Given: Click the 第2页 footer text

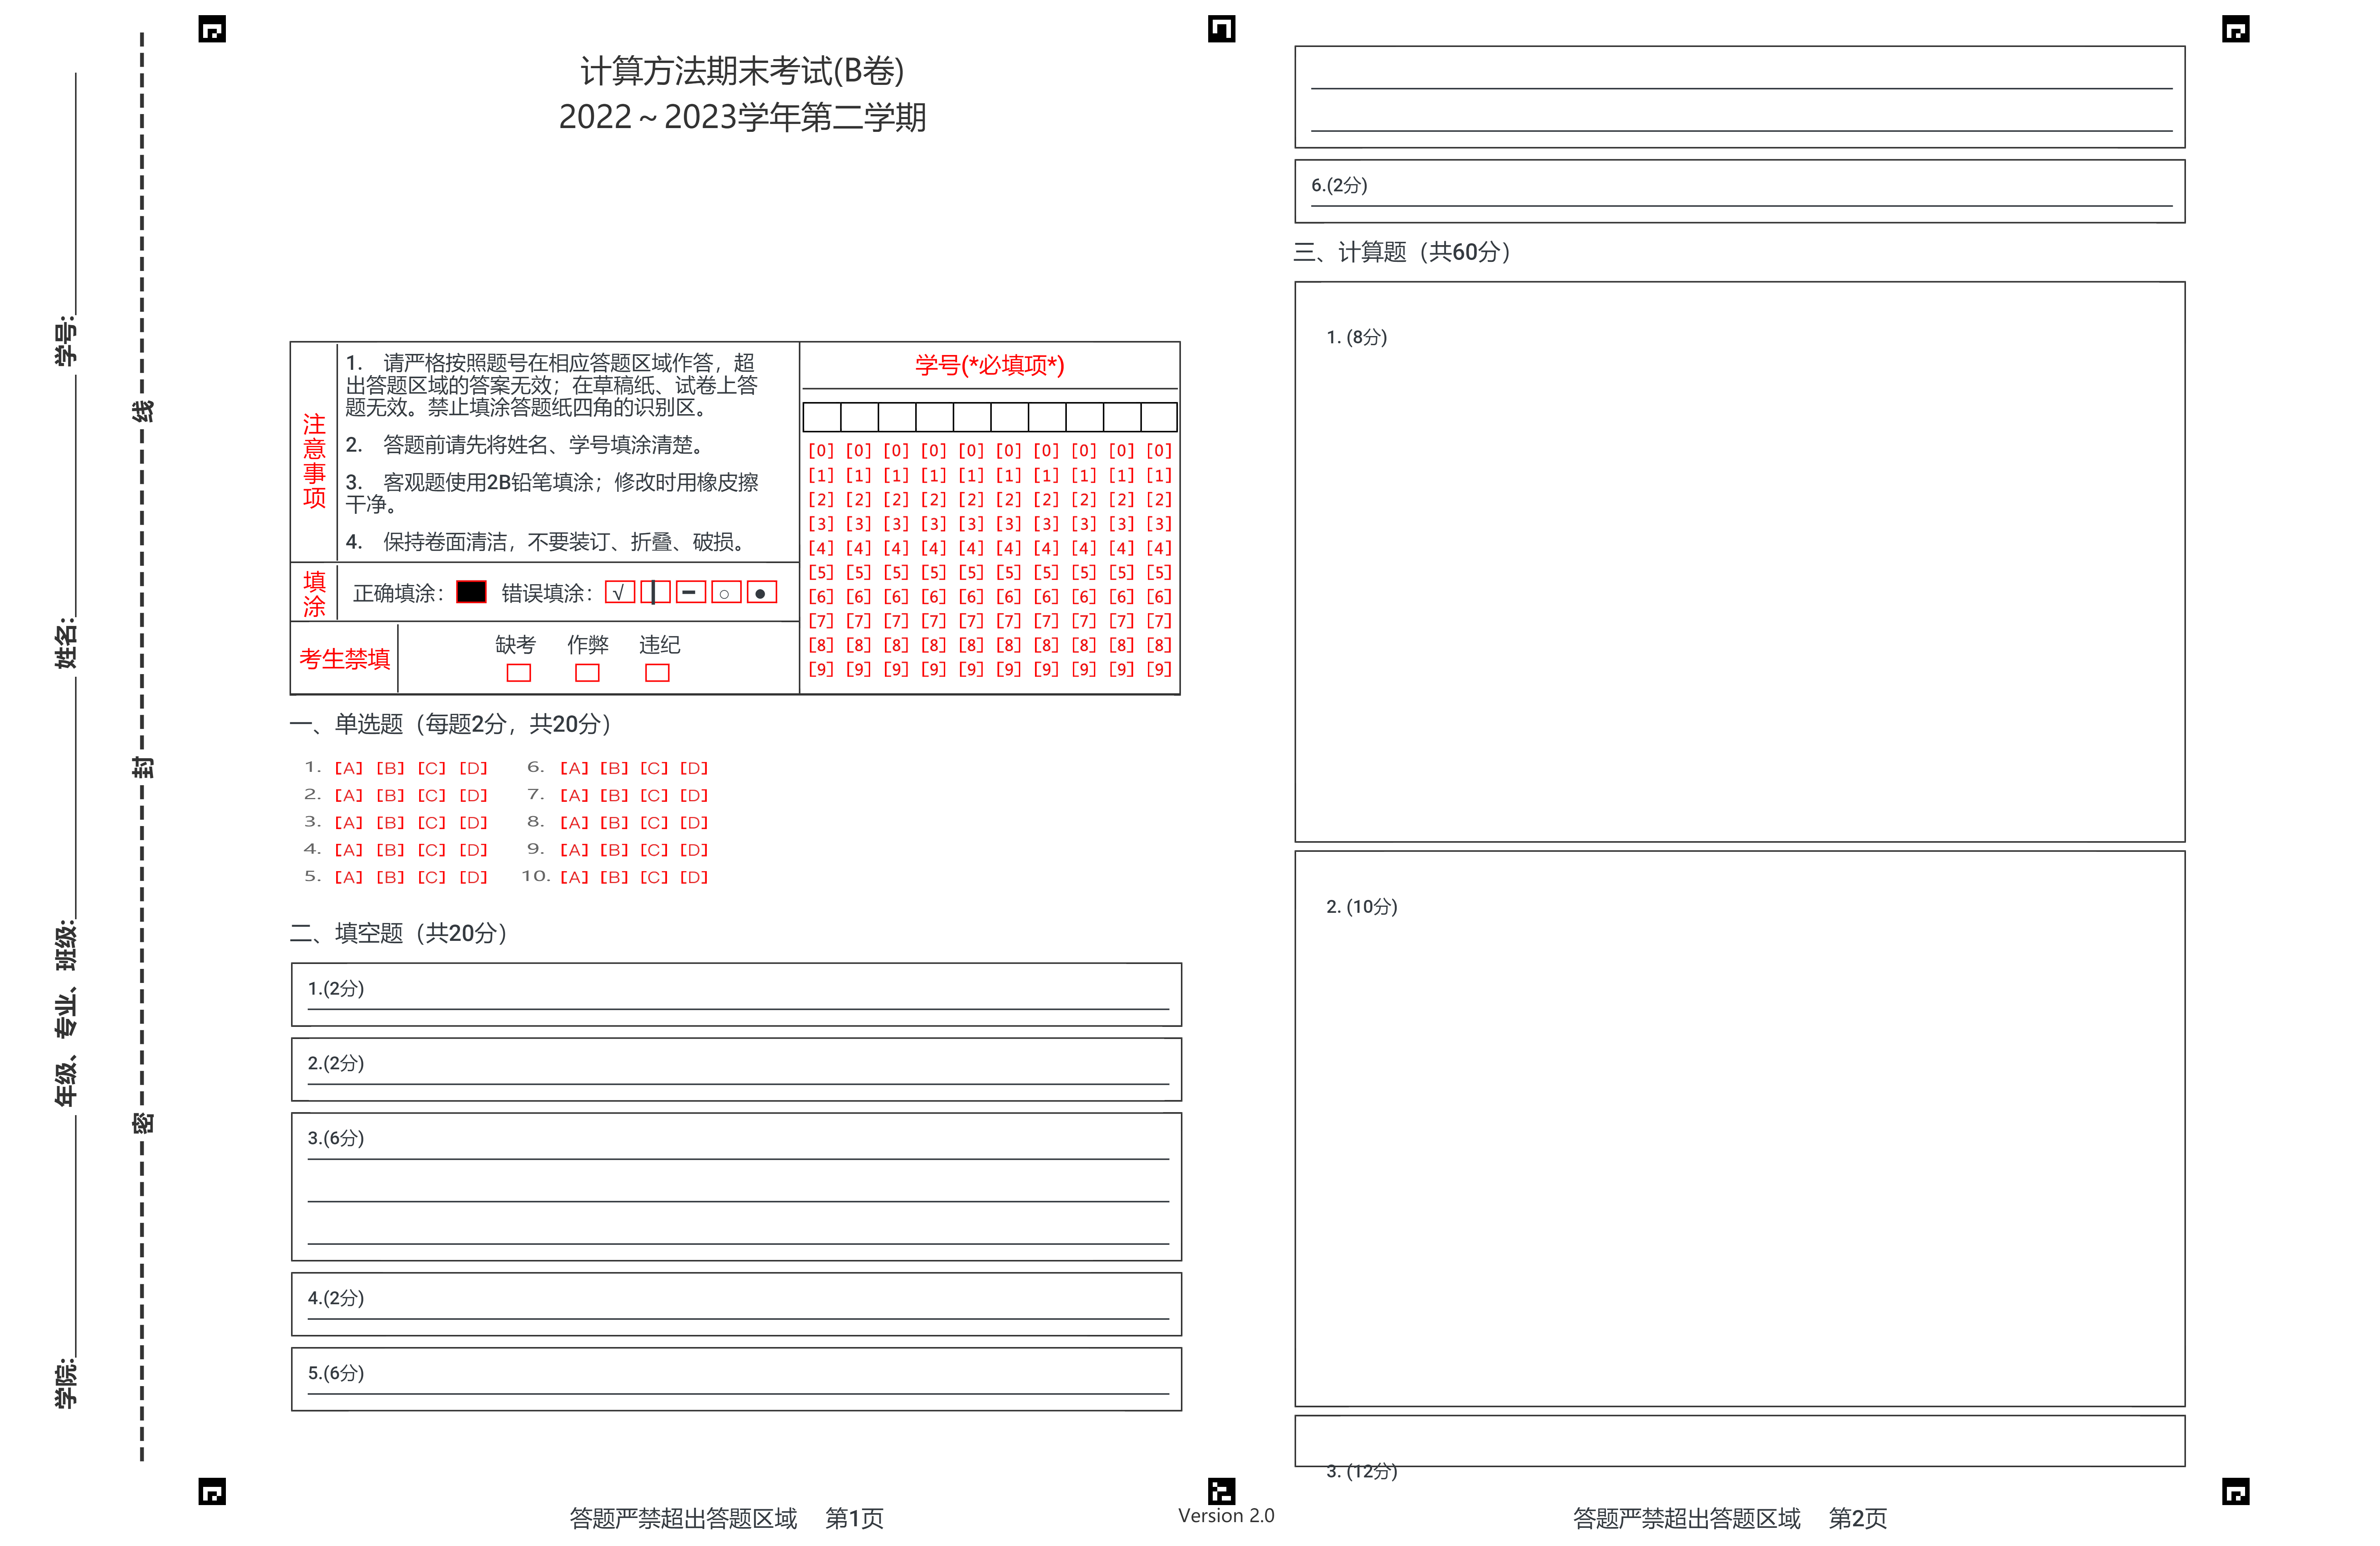Looking at the screenshot, I should [1858, 1519].
